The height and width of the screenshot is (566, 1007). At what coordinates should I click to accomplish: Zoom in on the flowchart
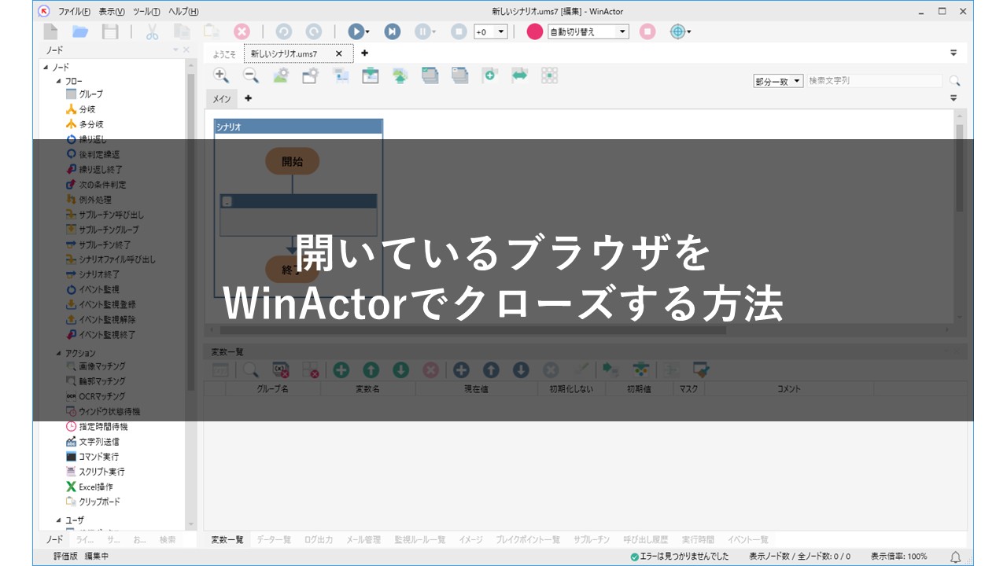[221, 75]
